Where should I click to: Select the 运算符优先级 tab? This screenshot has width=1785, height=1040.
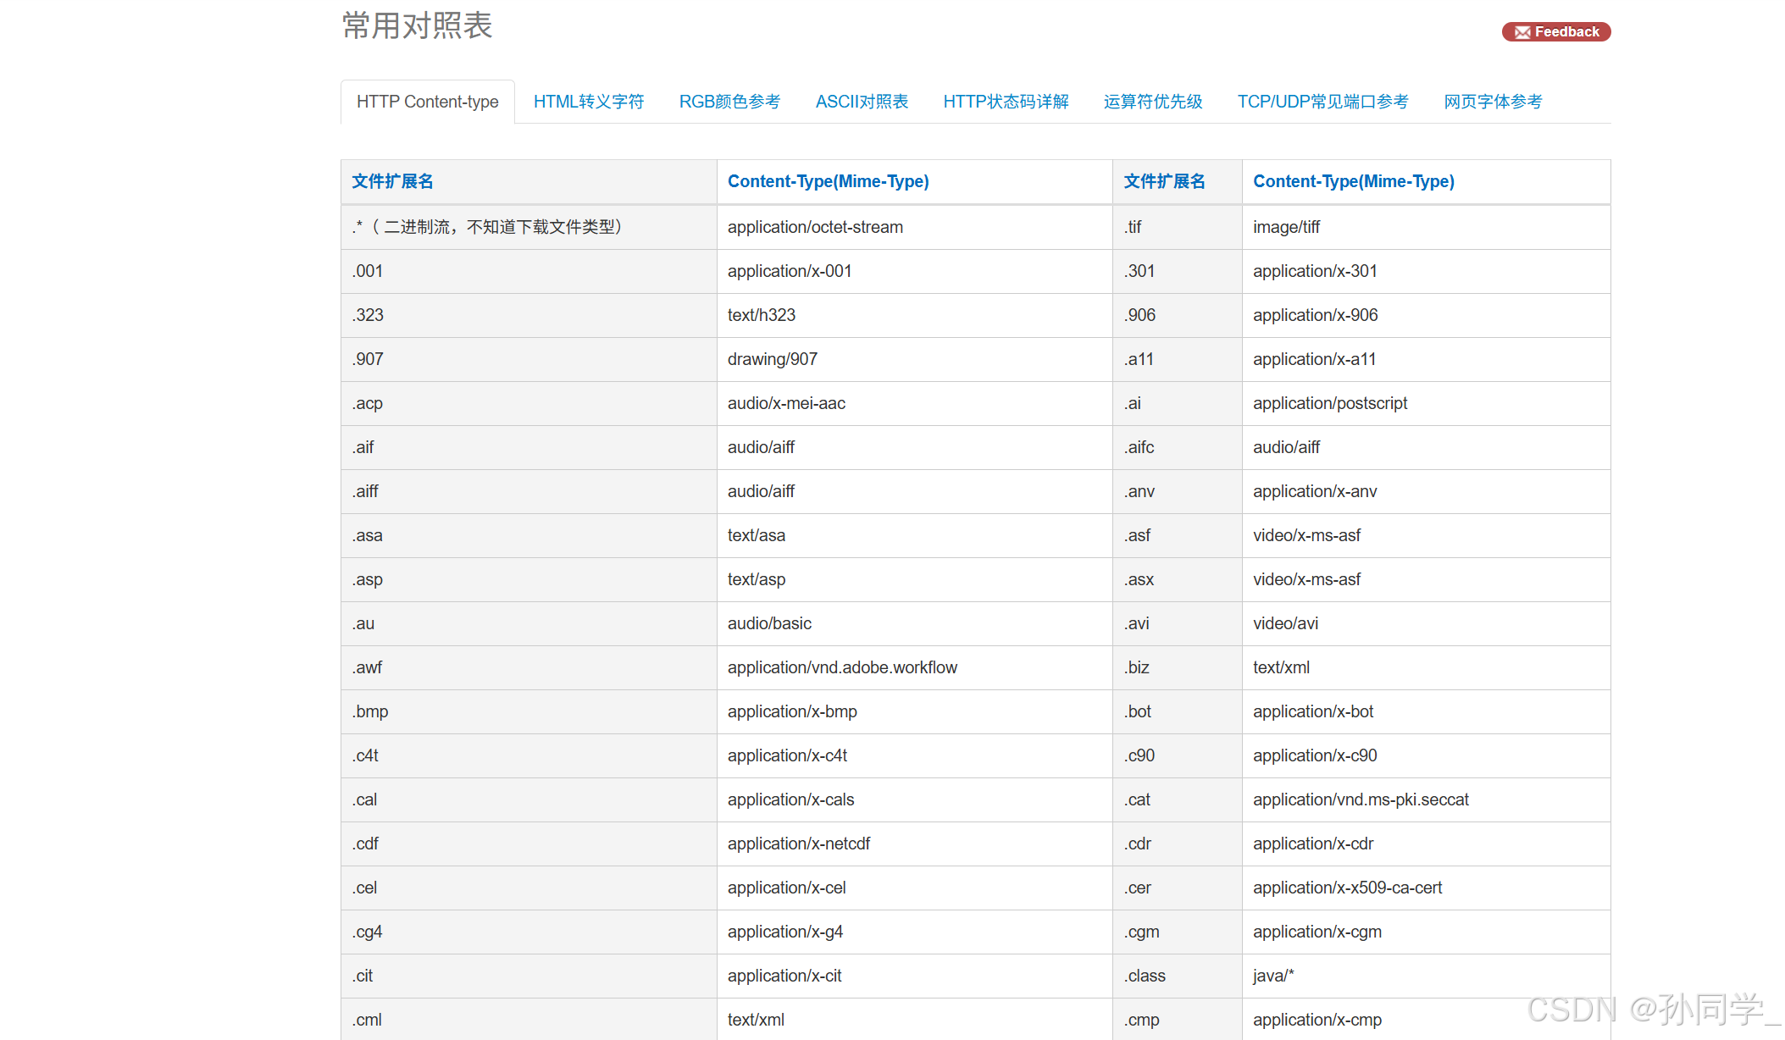pyautogui.click(x=1152, y=102)
